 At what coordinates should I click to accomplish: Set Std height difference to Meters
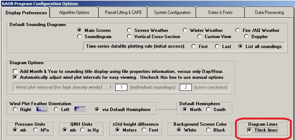pyautogui.click(x=117, y=130)
